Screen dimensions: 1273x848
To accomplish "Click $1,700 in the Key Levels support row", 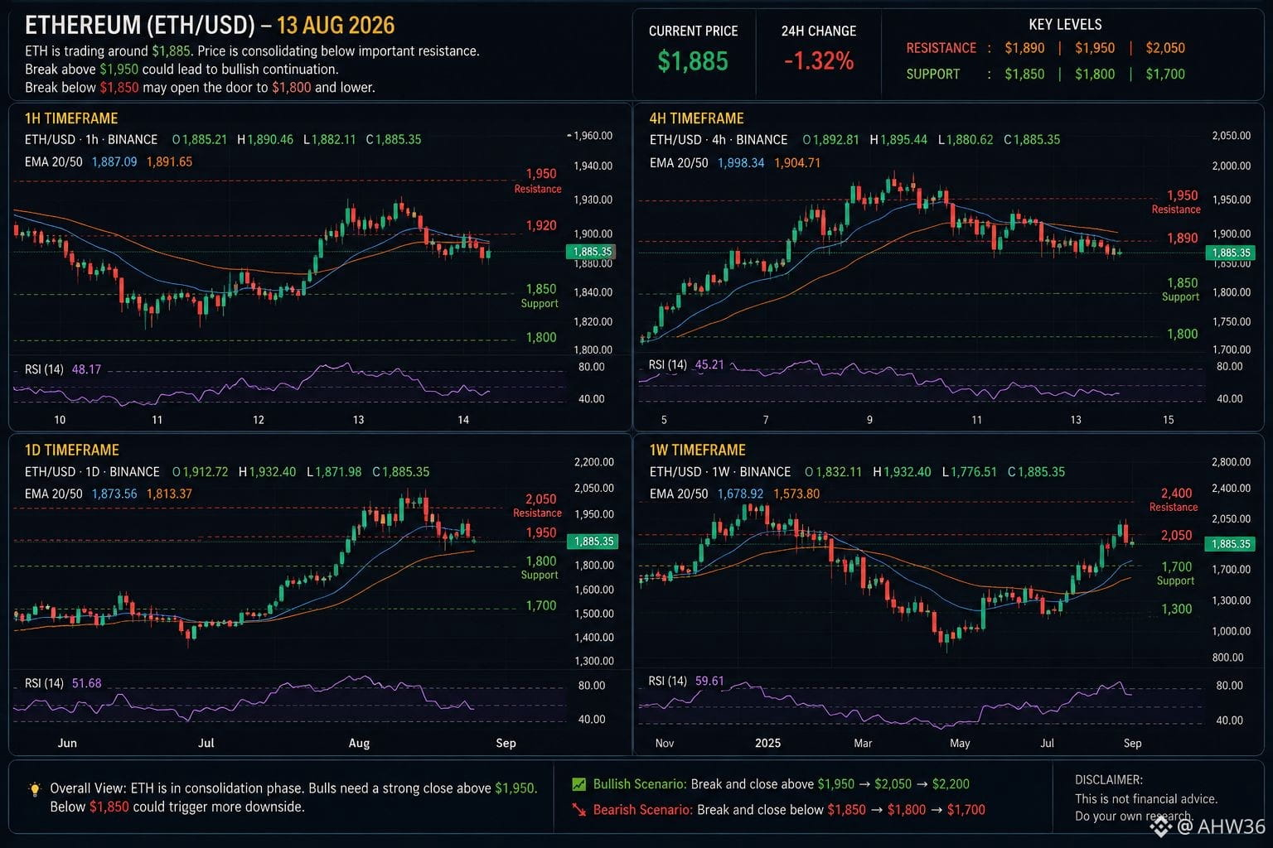I will (1165, 74).
